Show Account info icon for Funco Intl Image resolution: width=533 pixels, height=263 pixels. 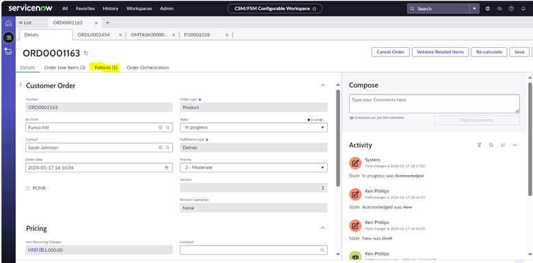click(x=160, y=128)
